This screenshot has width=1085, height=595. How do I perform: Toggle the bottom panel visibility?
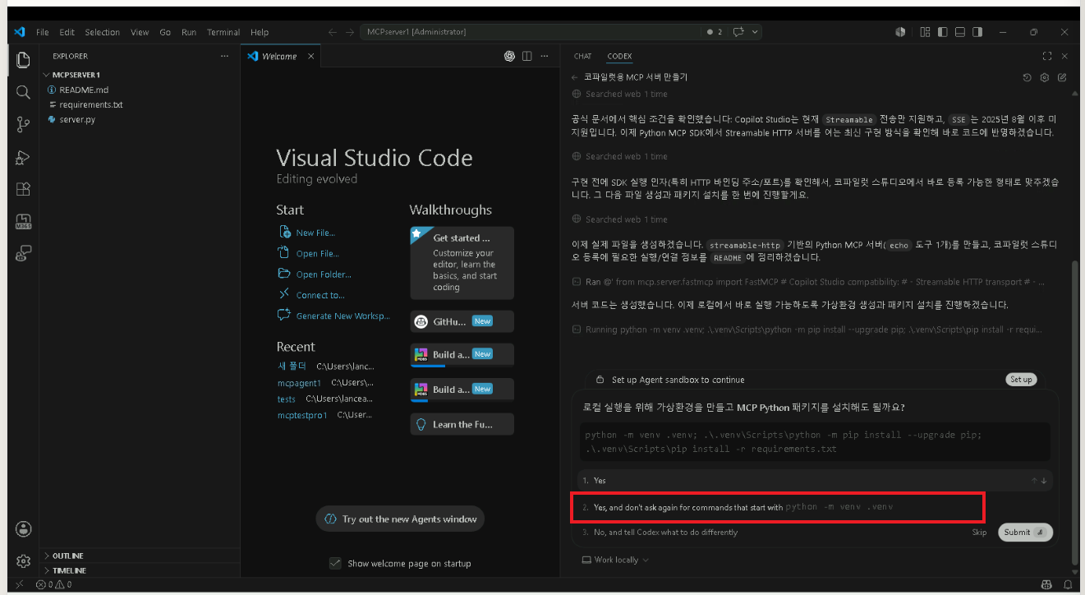point(959,32)
